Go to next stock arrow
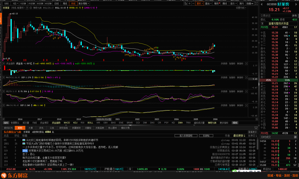 pyautogui.click(x=295, y=4)
